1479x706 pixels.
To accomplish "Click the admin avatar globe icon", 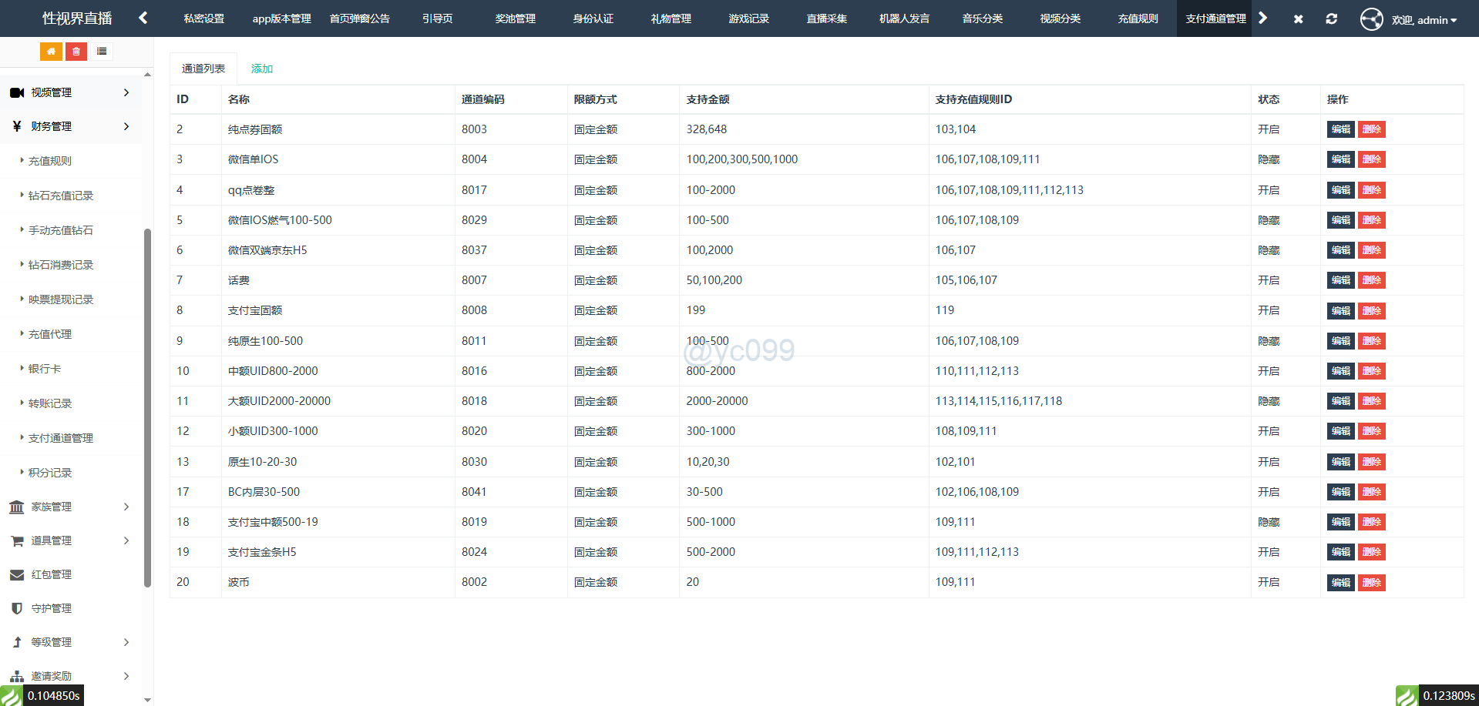I will coord(1371,19).
